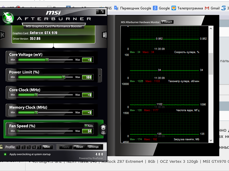Click the MSI Afterburner jet logo
The image size is (229, 171).
(x=8, y=18)
